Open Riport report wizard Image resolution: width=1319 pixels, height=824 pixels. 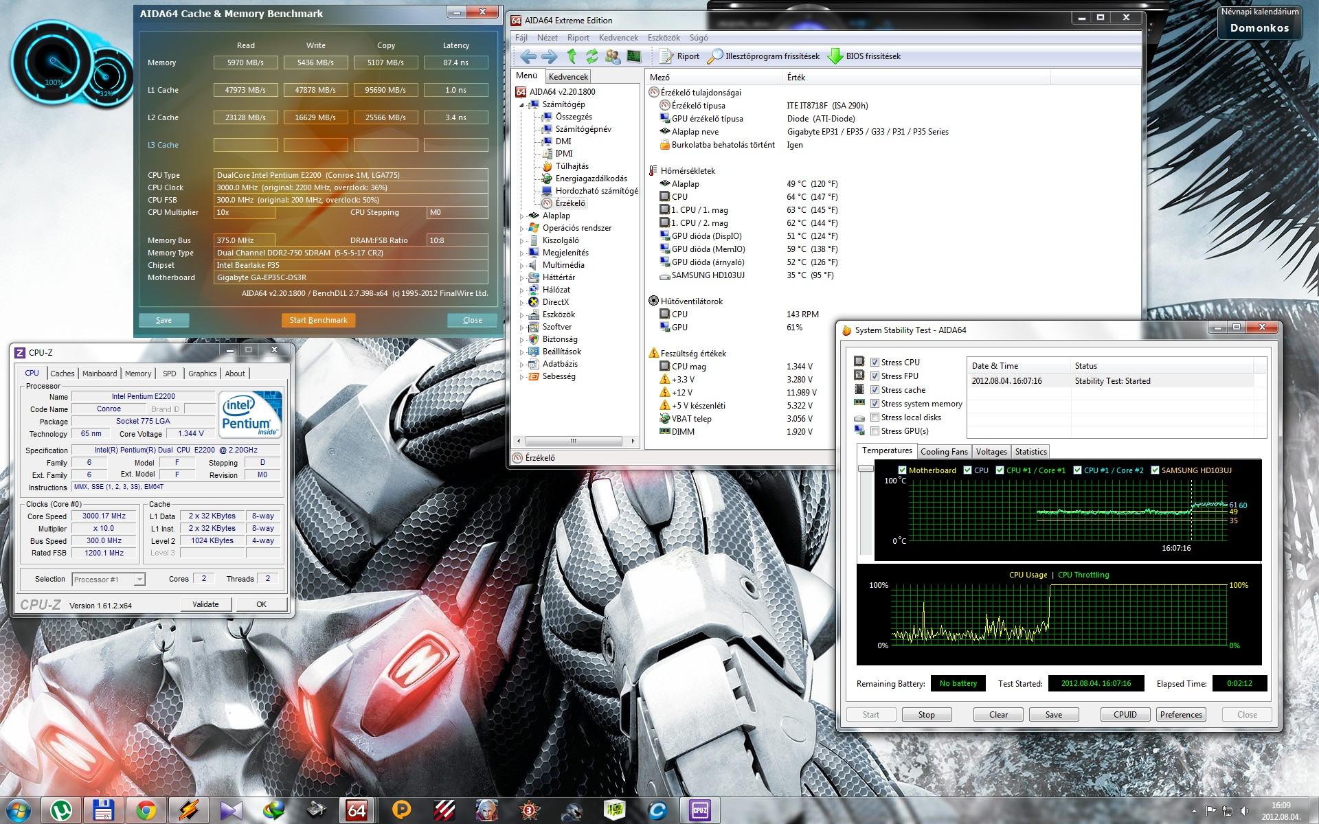click(679, 56)
